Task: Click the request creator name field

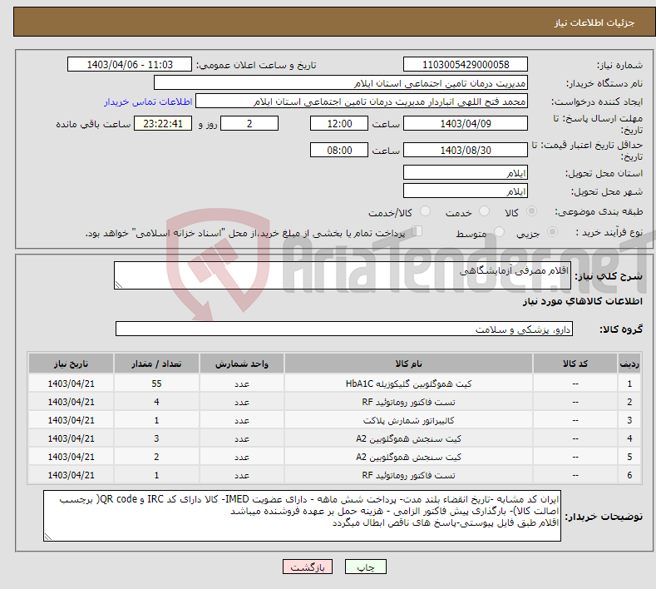Action: point(362,101)
